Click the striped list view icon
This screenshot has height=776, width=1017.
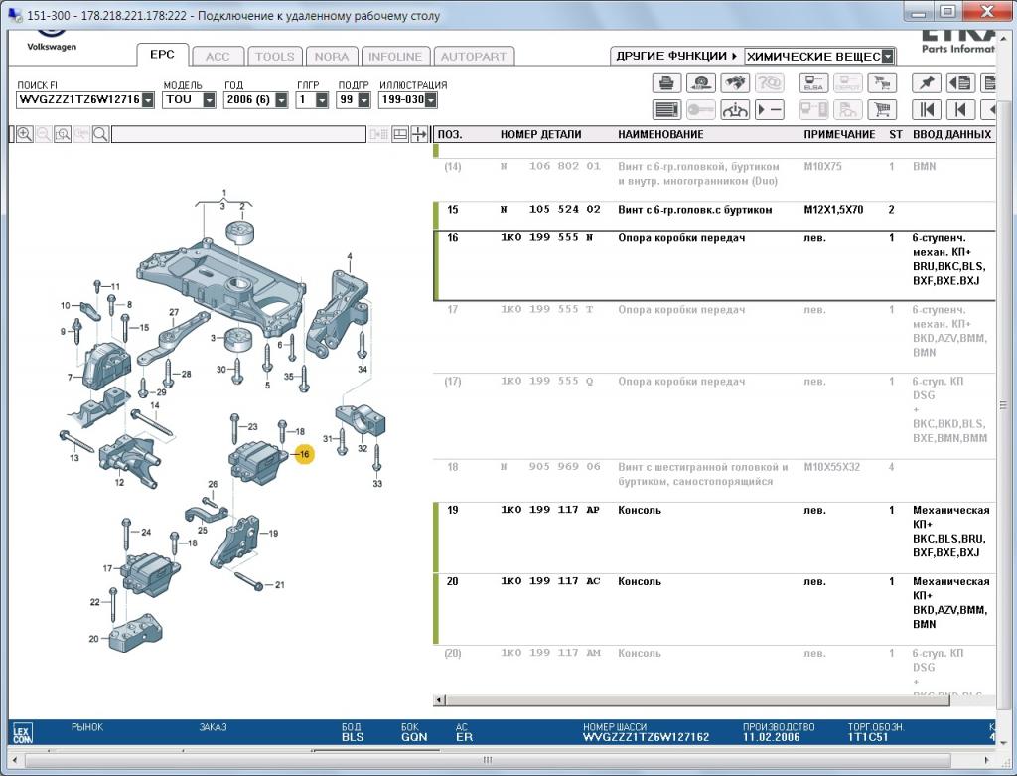[666, 109]
